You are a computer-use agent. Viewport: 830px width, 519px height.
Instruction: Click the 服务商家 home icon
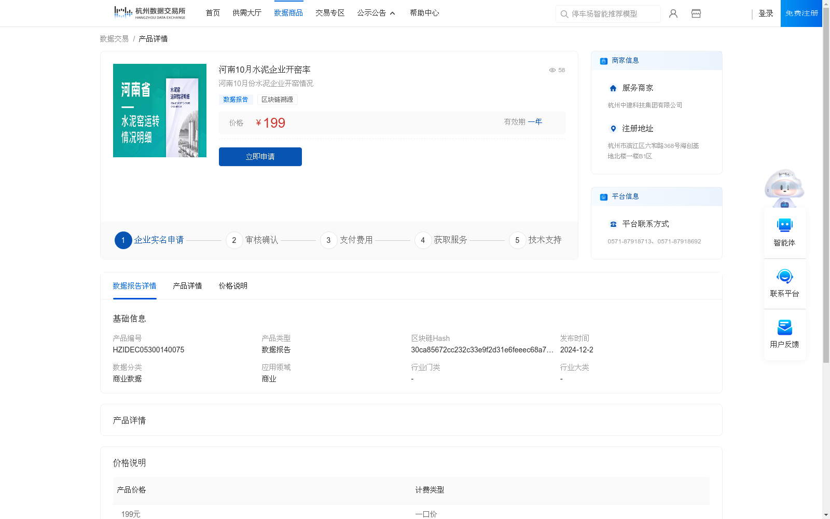coord(613,88)
